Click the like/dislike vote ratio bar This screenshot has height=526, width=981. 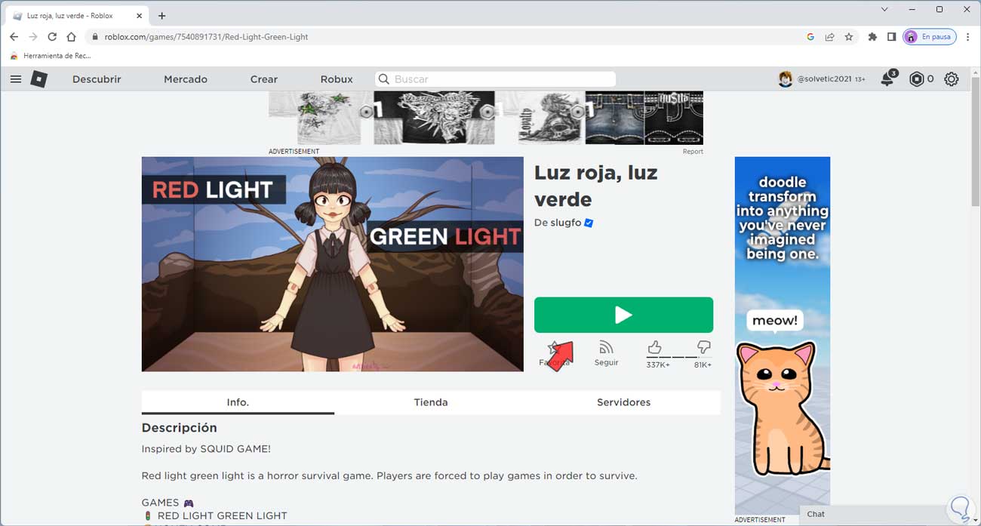678,357
